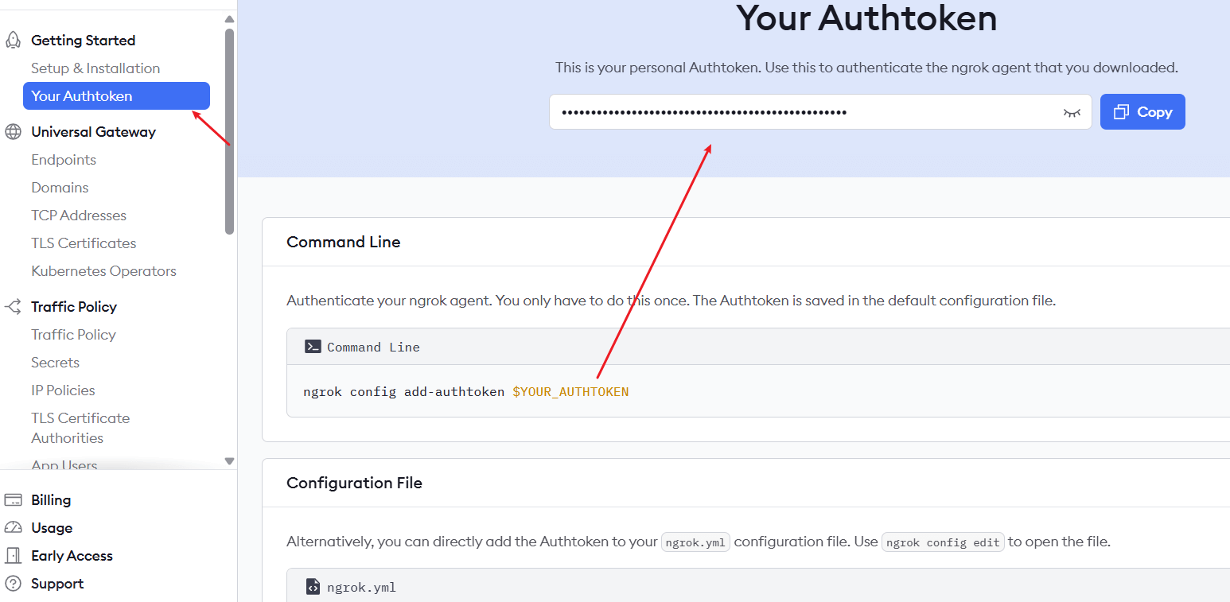Screen dimensions: 1230x602
Task: Click the Traffic Policy branching arrows icon
Action: [x=13, y=307]
